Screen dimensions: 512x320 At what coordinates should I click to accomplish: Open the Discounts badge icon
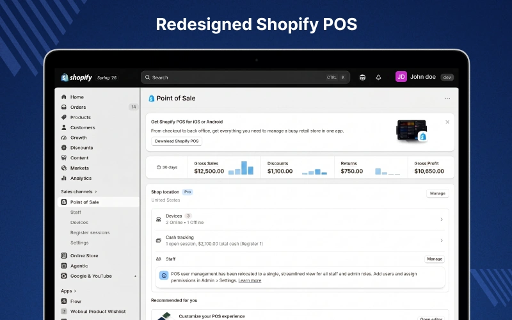pyautogui.click(x=63, y=148)
